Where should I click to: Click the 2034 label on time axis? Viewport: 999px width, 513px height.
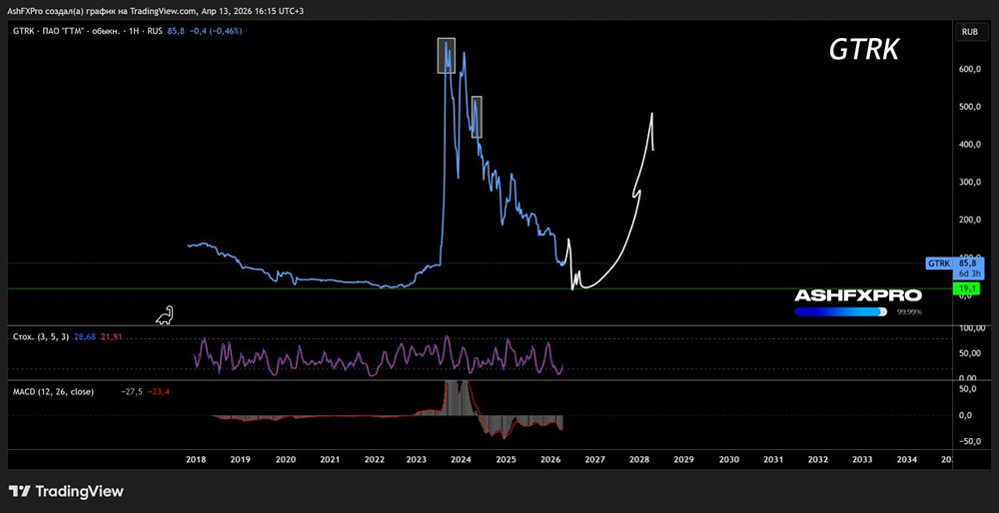click(907, 459)
